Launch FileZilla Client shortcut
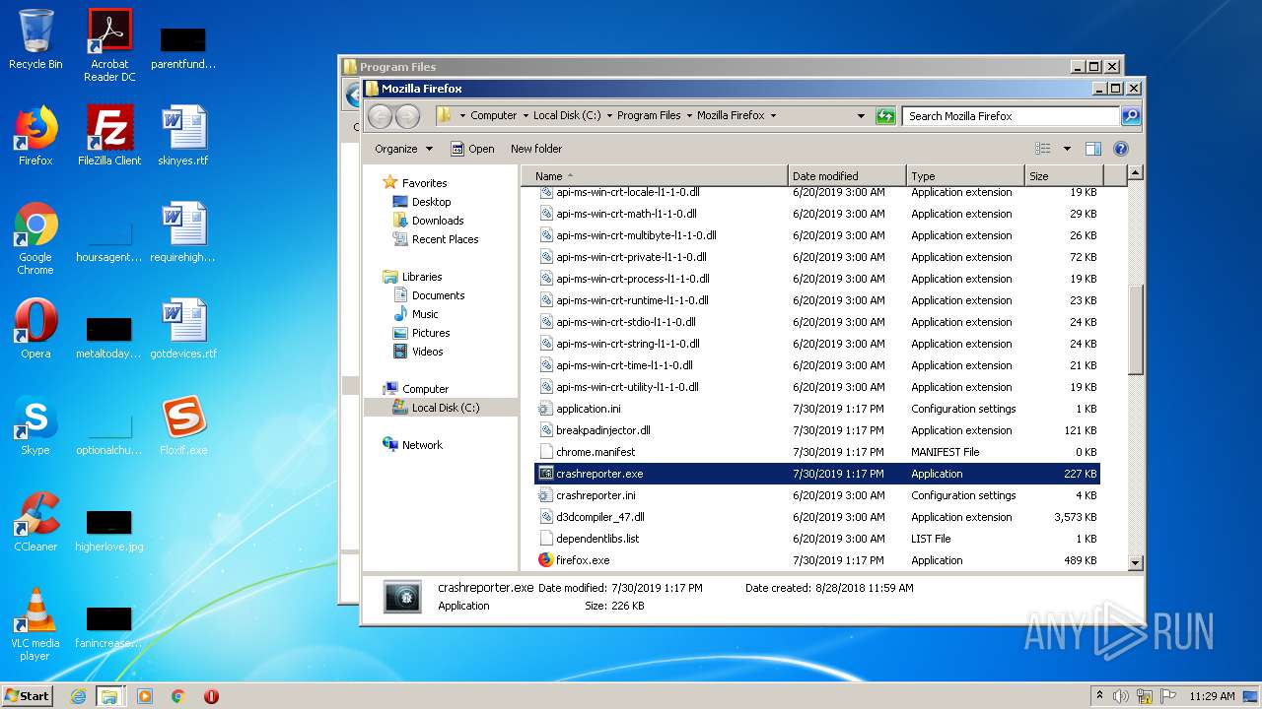The width and height of the screenshot is (1262, 709). tap(109, 136)
